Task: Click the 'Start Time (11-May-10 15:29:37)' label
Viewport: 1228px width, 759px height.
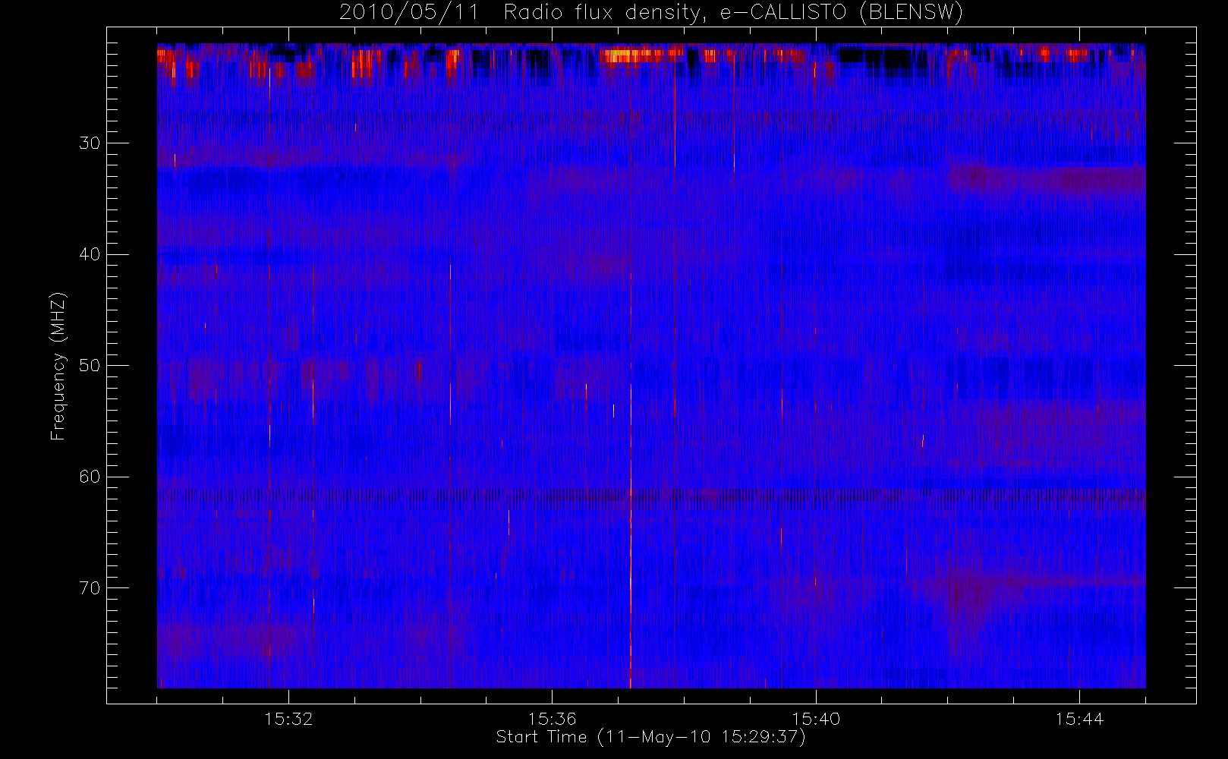Action: (x=650, y=737)
